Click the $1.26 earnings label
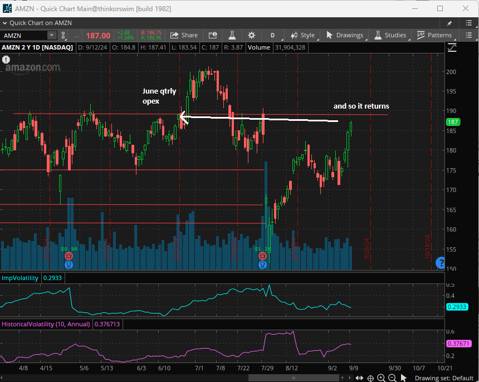Screen dimensions: 479x382 (x=263, y=249)
